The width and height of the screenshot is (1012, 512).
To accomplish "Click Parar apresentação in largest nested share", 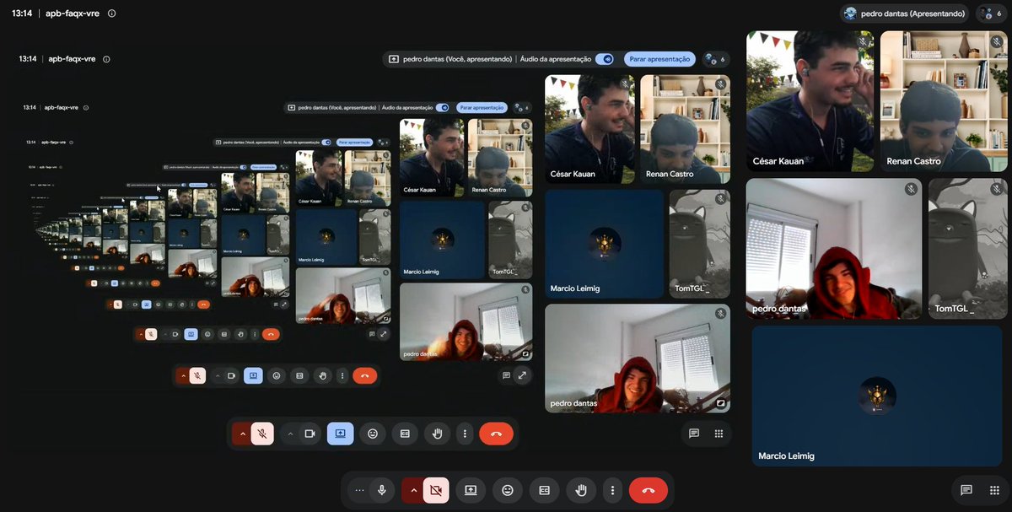I will 660,59.
